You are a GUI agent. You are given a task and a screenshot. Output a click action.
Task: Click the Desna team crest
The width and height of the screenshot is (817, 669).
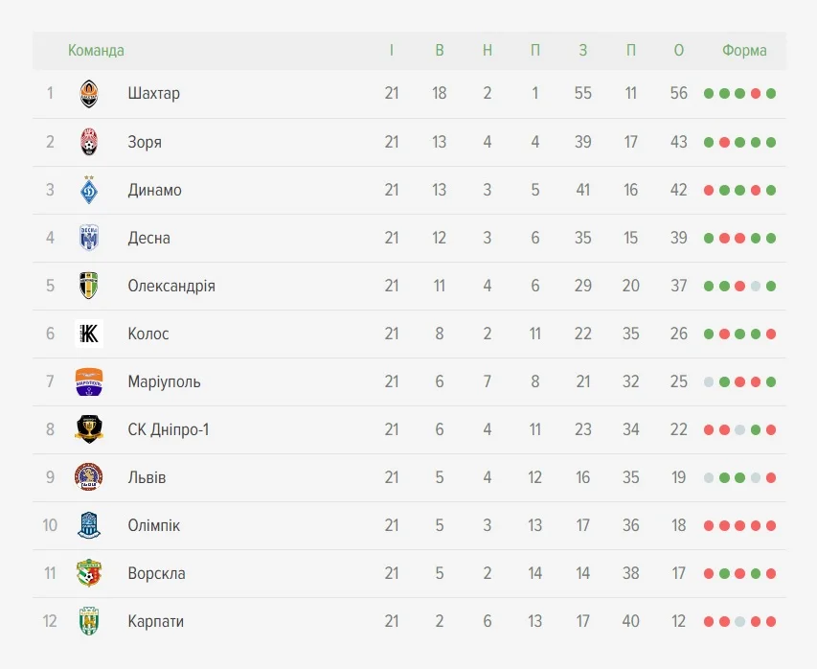[x=89, y=238]
